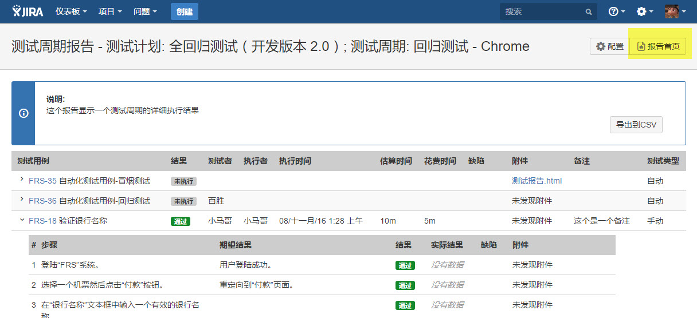Click the JIRA logo icon
This screenshot has width=697, height=318.
pos(28,11)
